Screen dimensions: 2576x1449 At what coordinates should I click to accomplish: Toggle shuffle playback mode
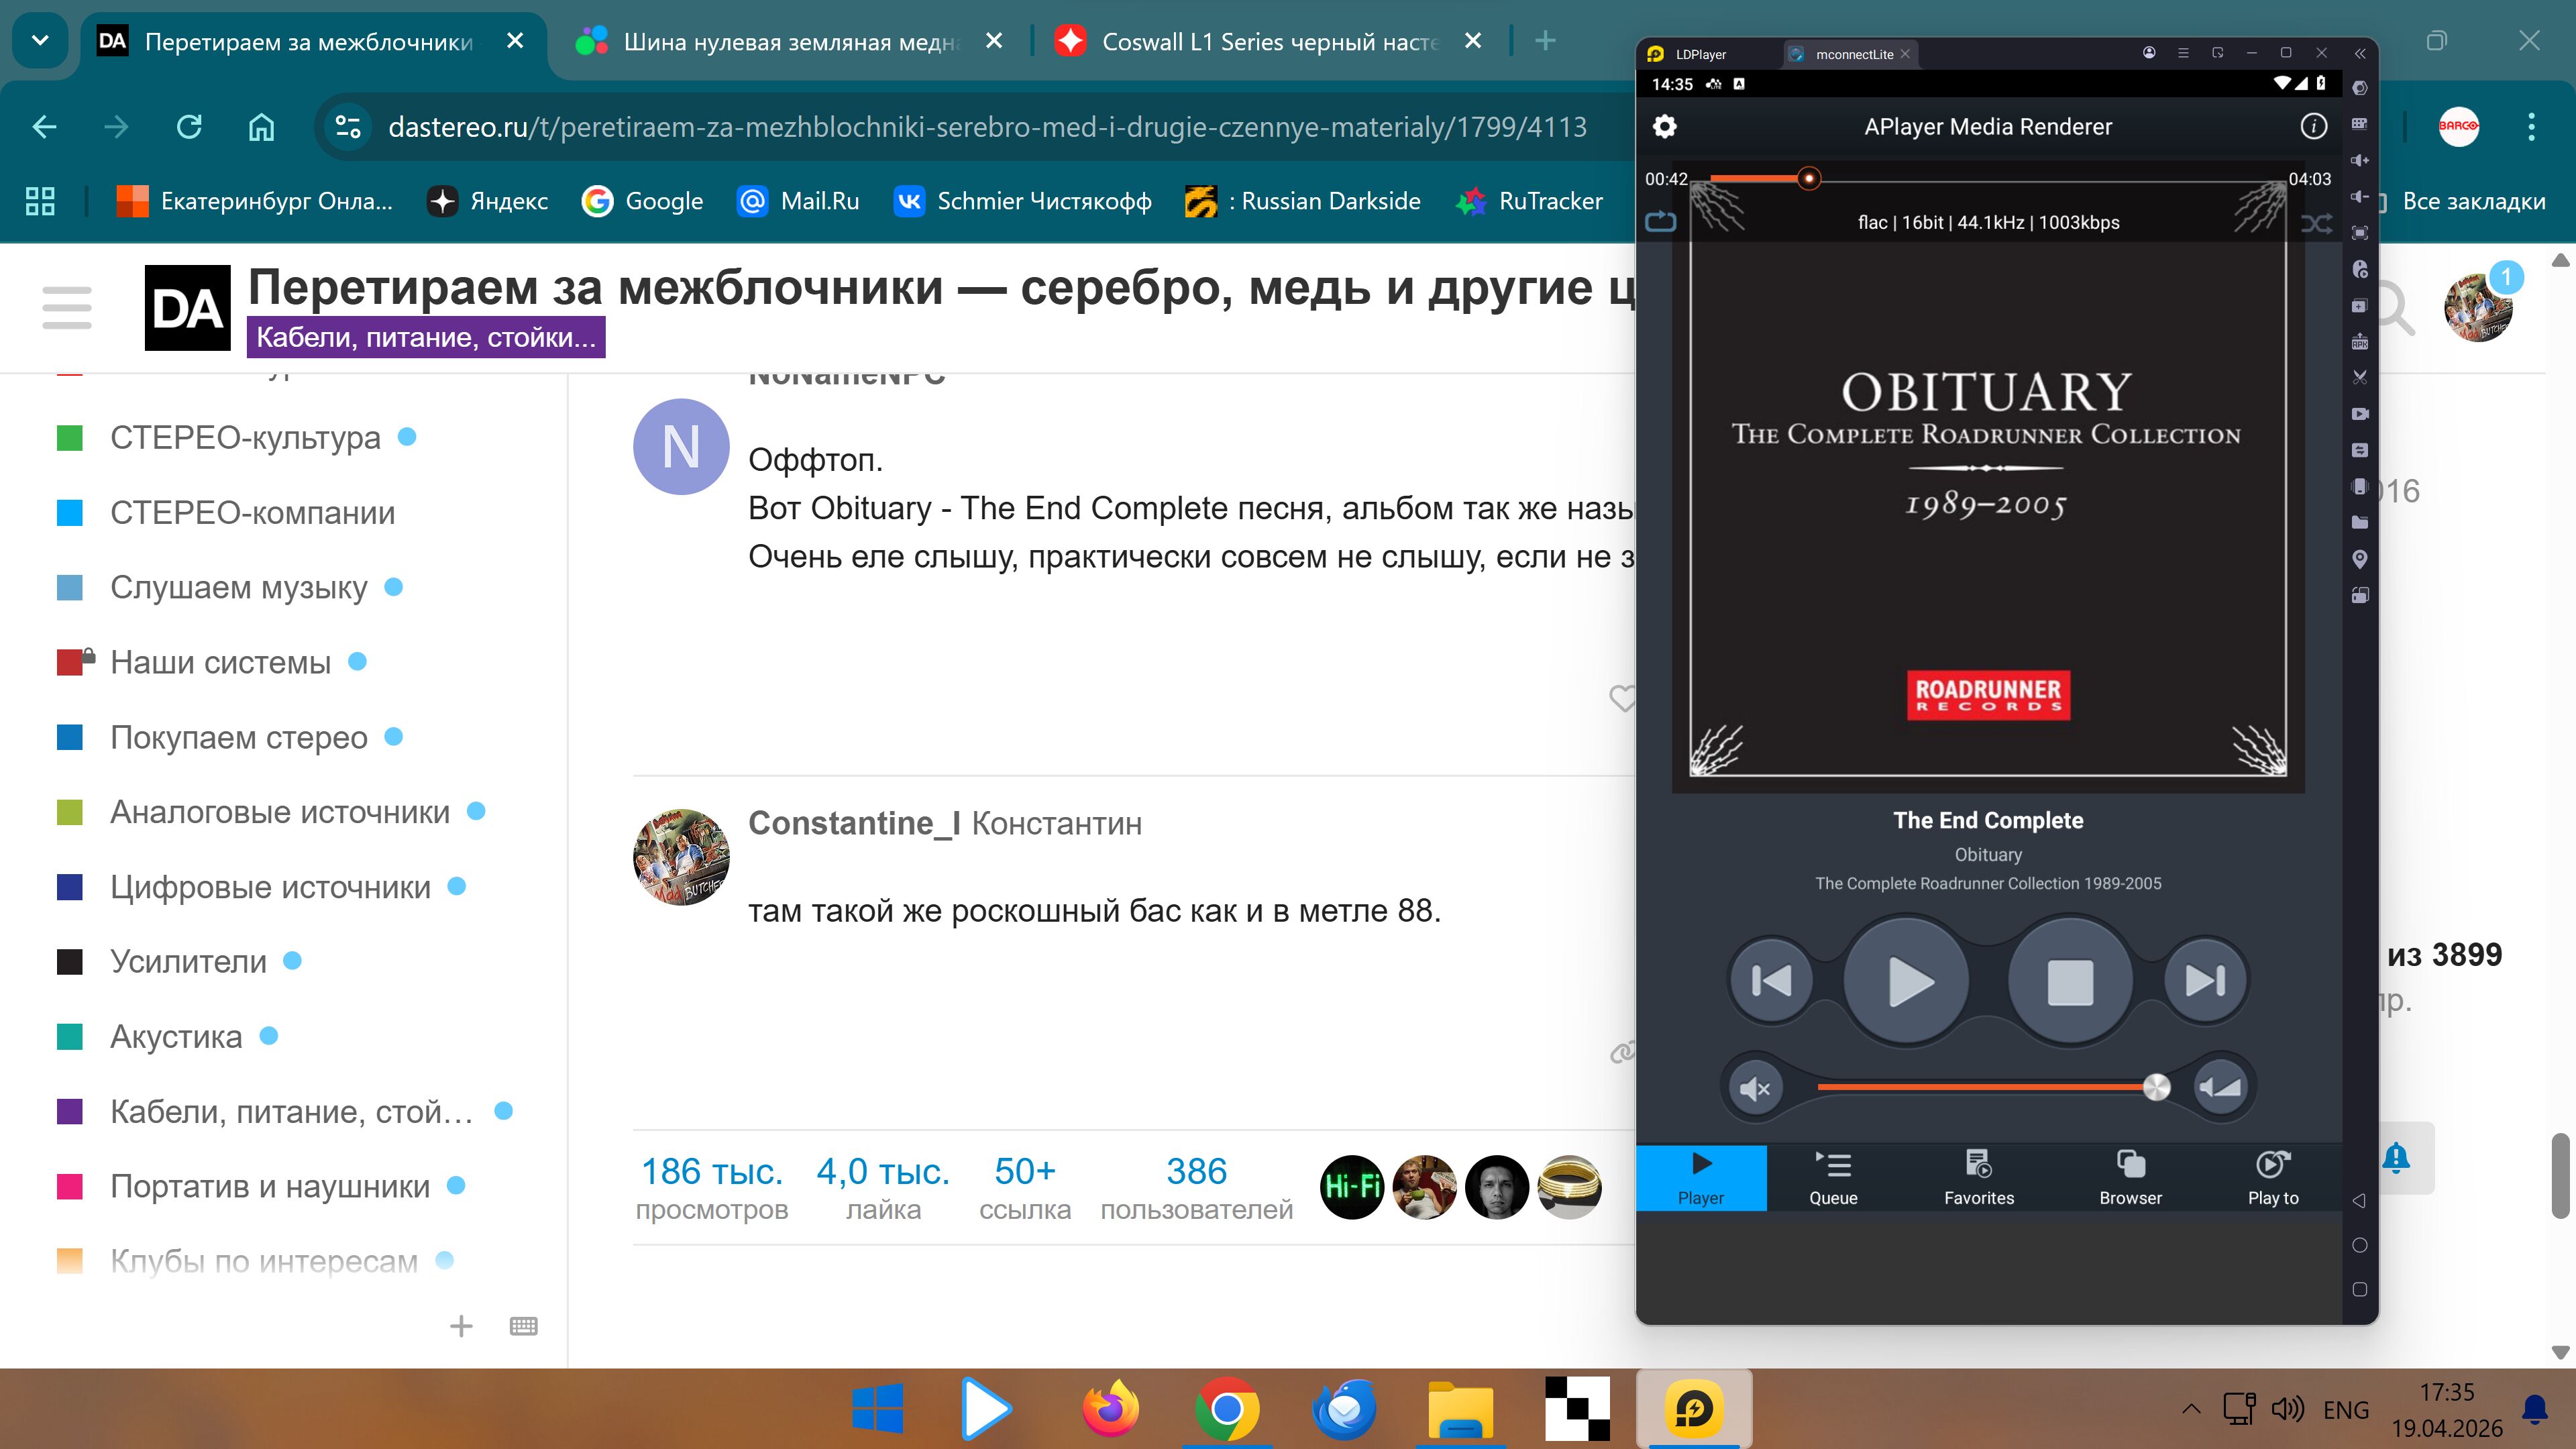[x=2316, y=224]
